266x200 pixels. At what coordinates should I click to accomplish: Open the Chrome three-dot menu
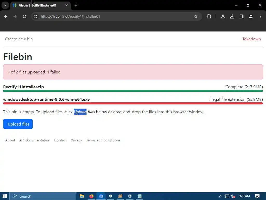[x=260, y=16]
